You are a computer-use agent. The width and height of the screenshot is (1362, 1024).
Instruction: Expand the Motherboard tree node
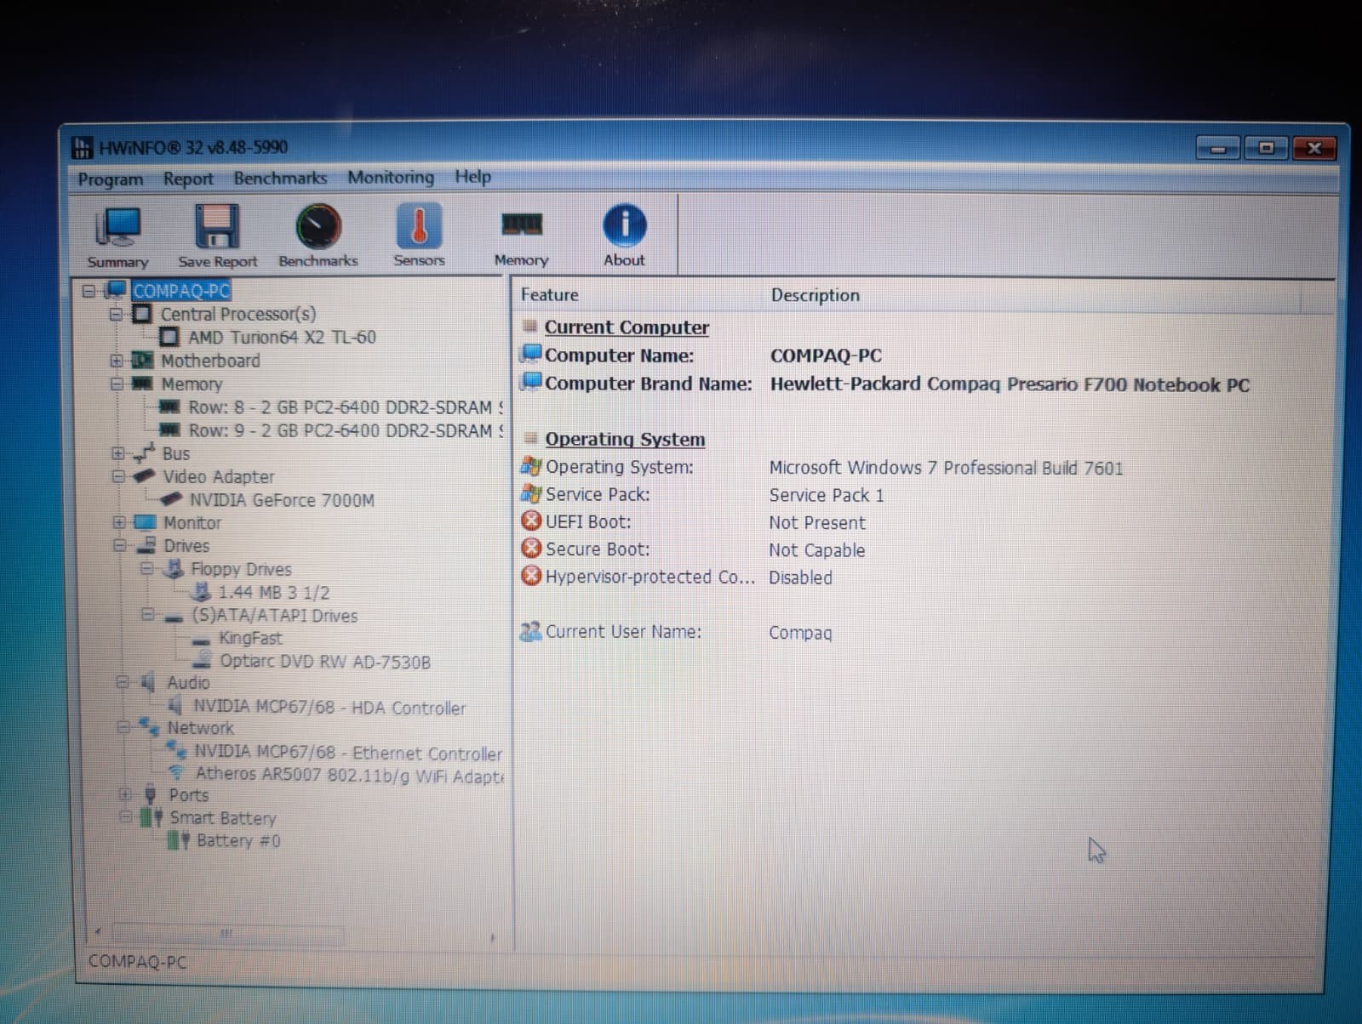117,361
